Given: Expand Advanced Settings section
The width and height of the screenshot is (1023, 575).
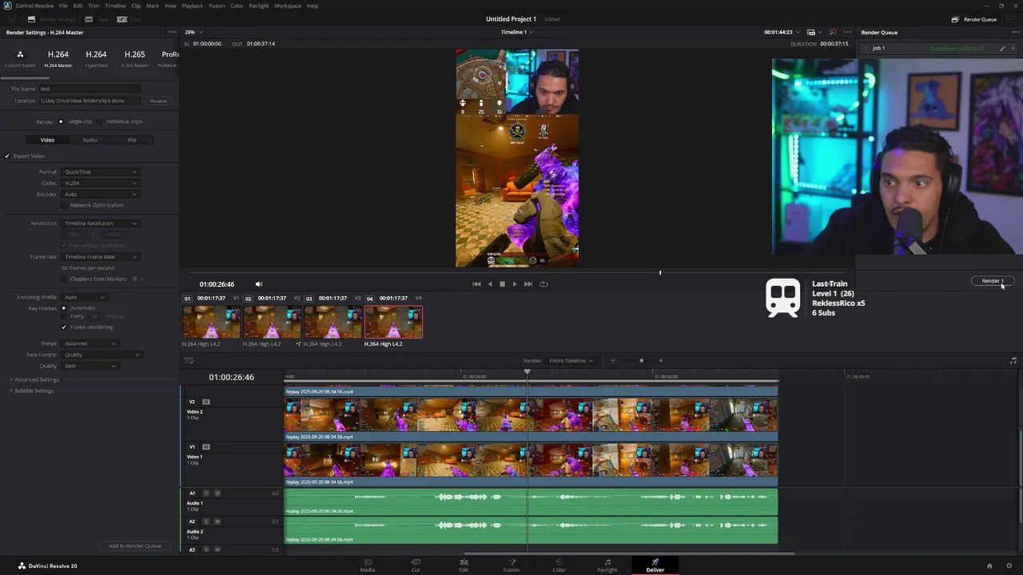Looking at the screenshot, I should tap(34, 379).
